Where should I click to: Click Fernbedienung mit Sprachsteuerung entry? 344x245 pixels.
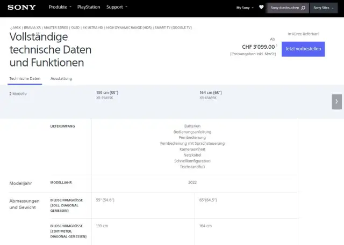(x=192, y=144)
